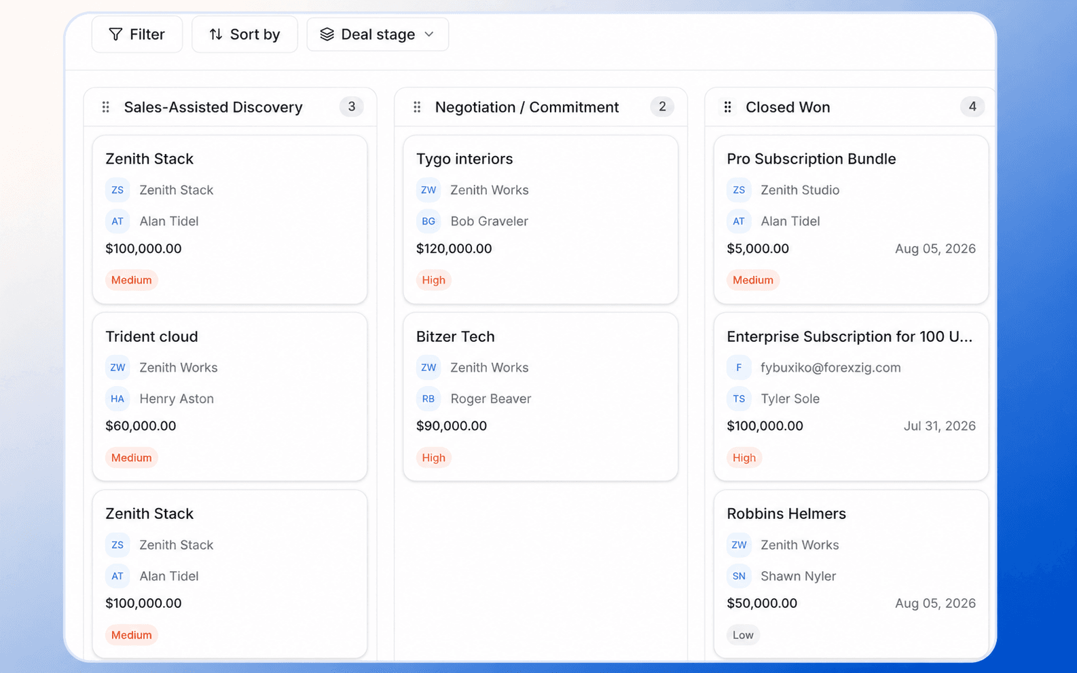The height and width of the screenshot is (673, 1077).
Task: Click the sort arrows icon
Action: point(216,35)
